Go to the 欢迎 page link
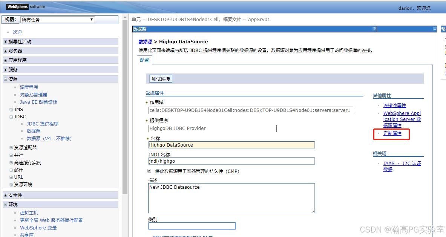This screenshot has width=446, height=237. pos(17,32)
